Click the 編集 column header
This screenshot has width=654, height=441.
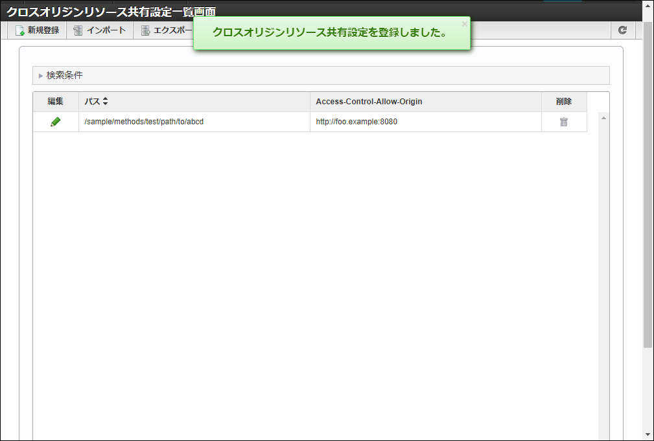tap(55, 101)
